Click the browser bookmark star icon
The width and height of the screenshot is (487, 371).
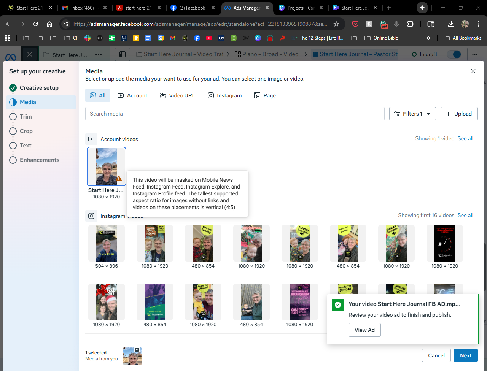tap(336, 24)
